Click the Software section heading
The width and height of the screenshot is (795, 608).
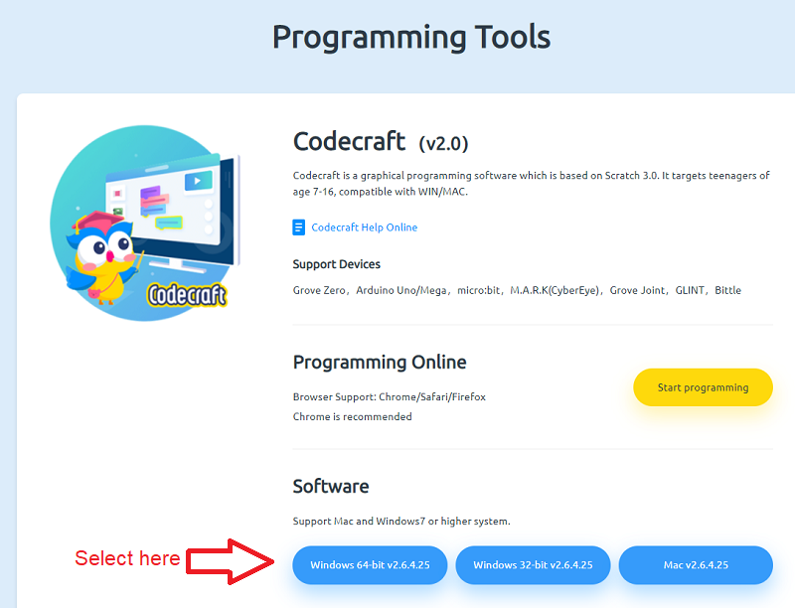[331, 487]
